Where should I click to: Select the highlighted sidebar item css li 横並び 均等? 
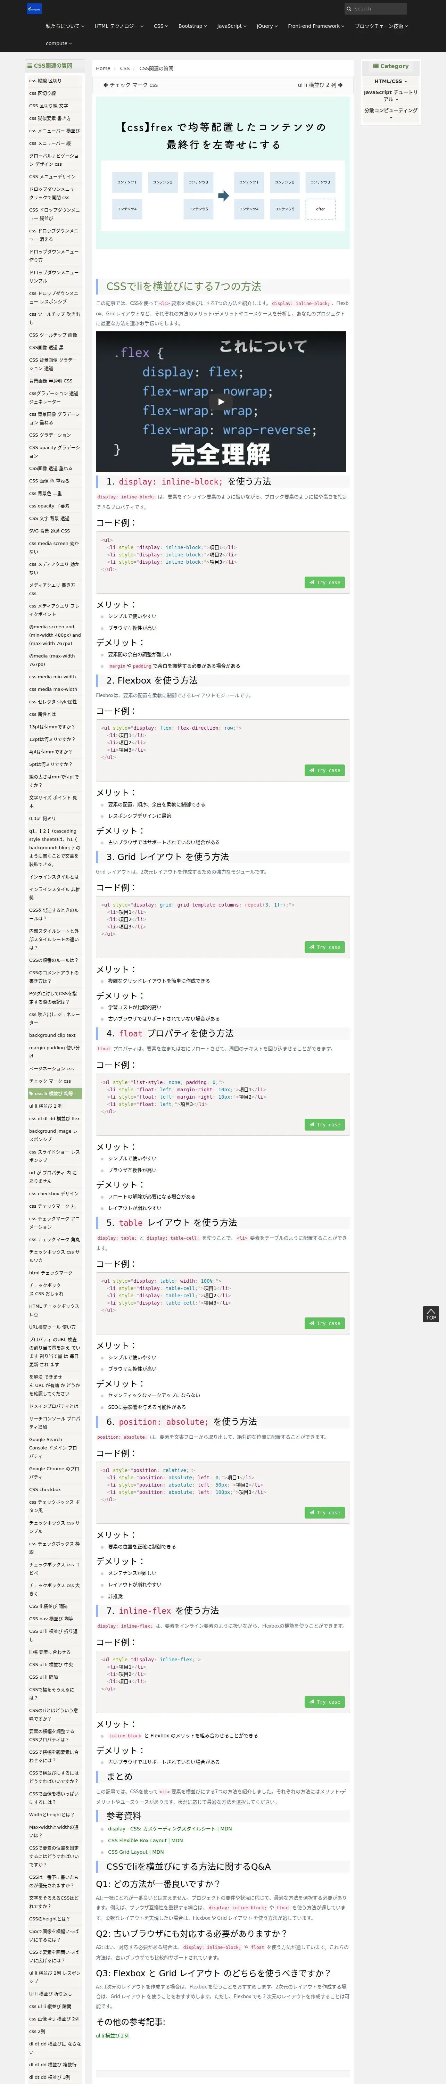click(x=54, y=1094)
